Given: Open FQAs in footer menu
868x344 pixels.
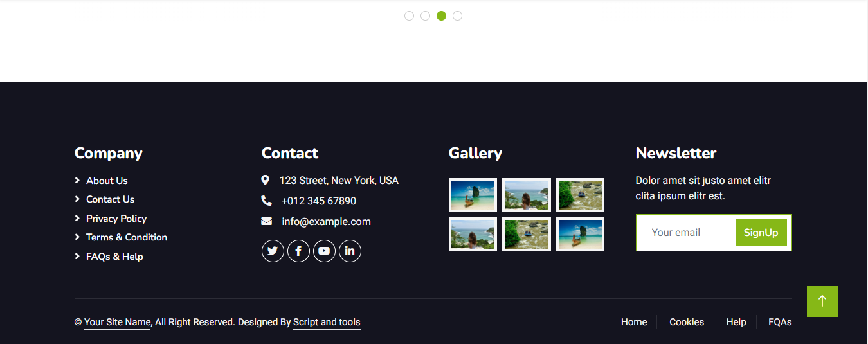Looking at the screenshot, I should [x=780, y=322].
